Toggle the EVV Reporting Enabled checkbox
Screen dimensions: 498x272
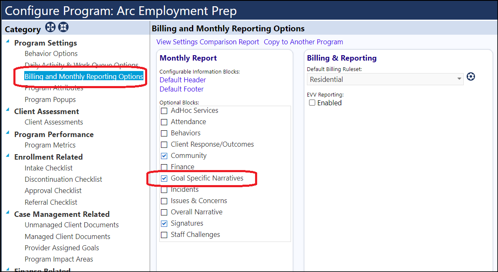coord(312,103)
